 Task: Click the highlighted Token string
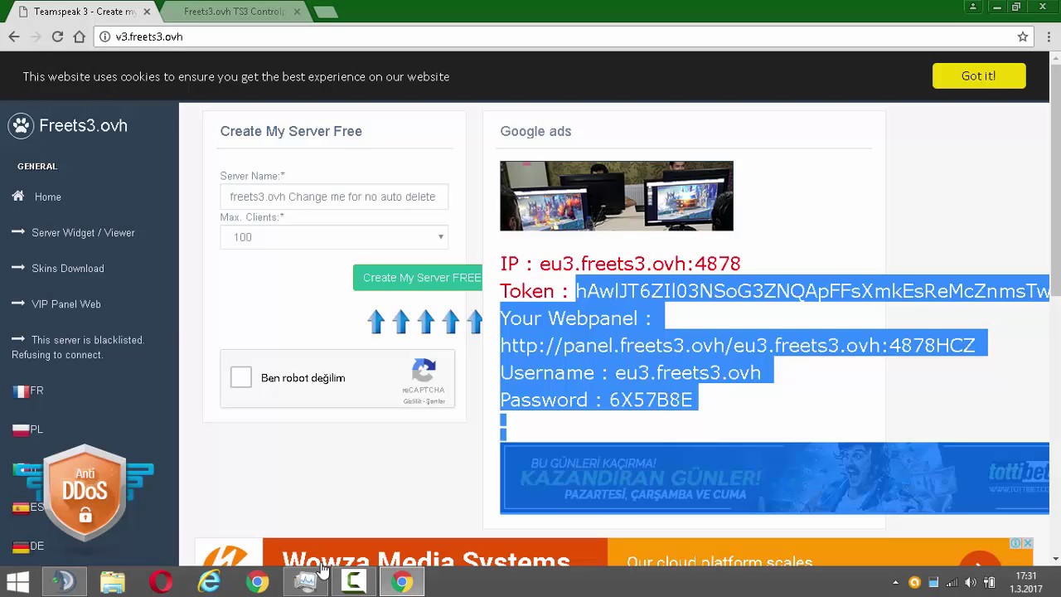[x=812, y=291]
